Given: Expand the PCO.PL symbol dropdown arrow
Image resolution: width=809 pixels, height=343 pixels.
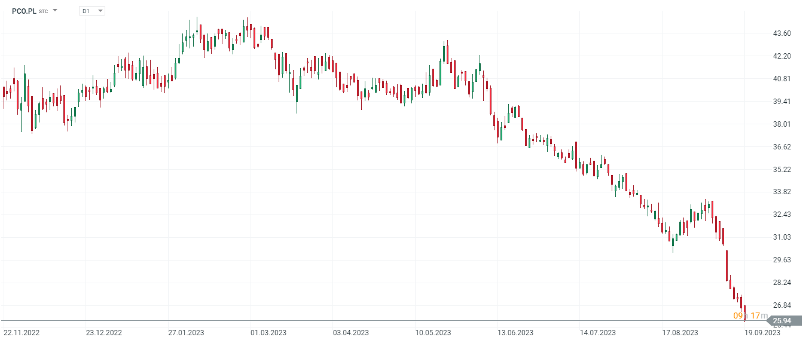Looking at the screenshot, I should click(55, 11).
